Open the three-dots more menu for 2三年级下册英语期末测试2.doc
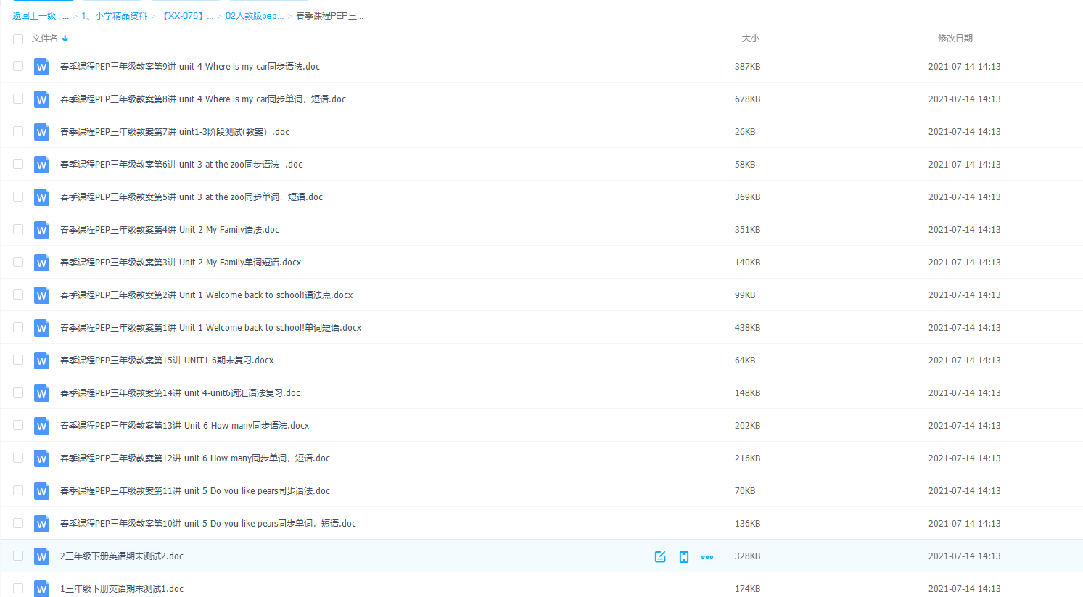This screenshot has width=1083, height=597. point(707,556)
